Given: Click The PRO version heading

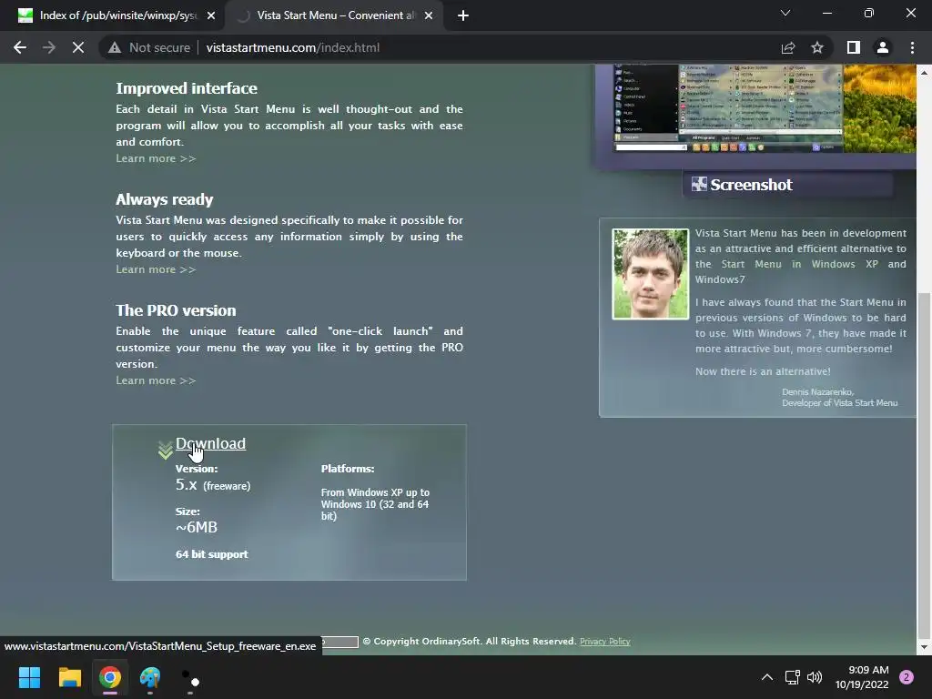Looking at the screenshot, I should [176, 310].
